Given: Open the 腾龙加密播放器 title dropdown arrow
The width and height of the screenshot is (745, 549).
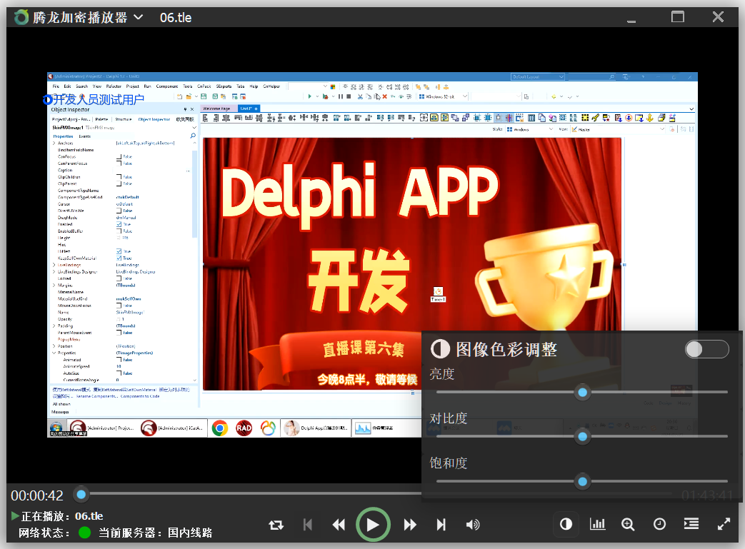Looking at the screenshot, I should coord(139,18).
